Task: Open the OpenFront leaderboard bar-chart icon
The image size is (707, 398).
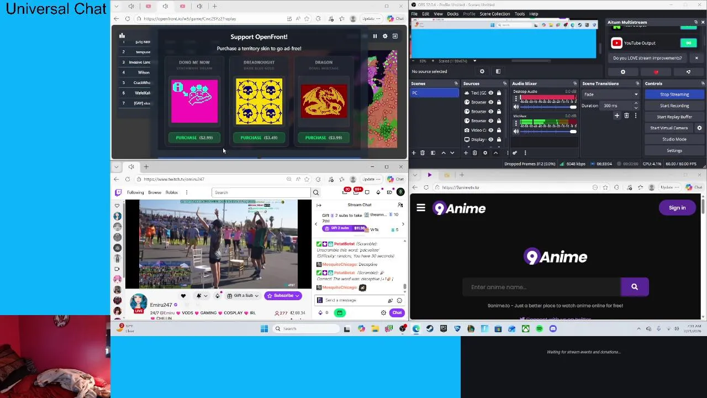Action: click(122, 36)
